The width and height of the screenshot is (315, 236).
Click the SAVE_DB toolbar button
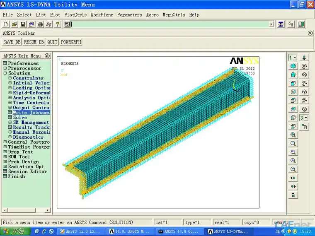coord(12,42)
